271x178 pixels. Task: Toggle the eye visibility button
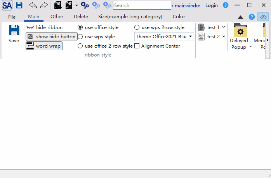point(263,17)
